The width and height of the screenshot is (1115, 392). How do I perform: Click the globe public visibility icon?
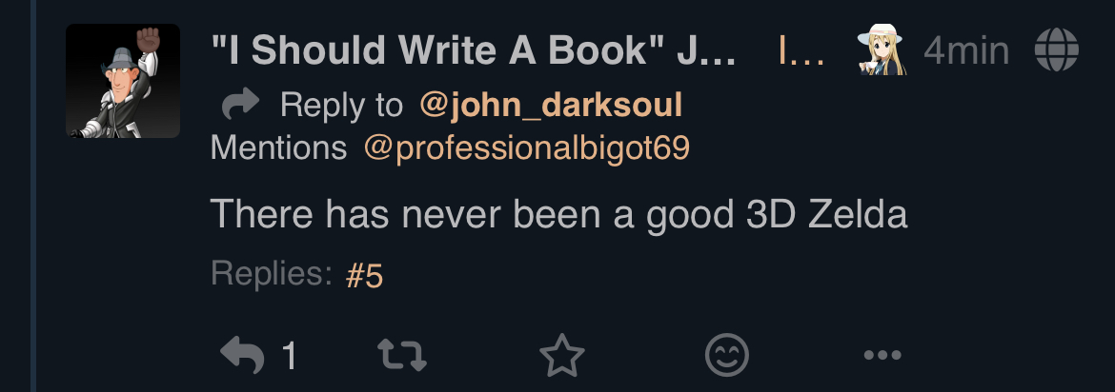click(x=1056, y=49)
